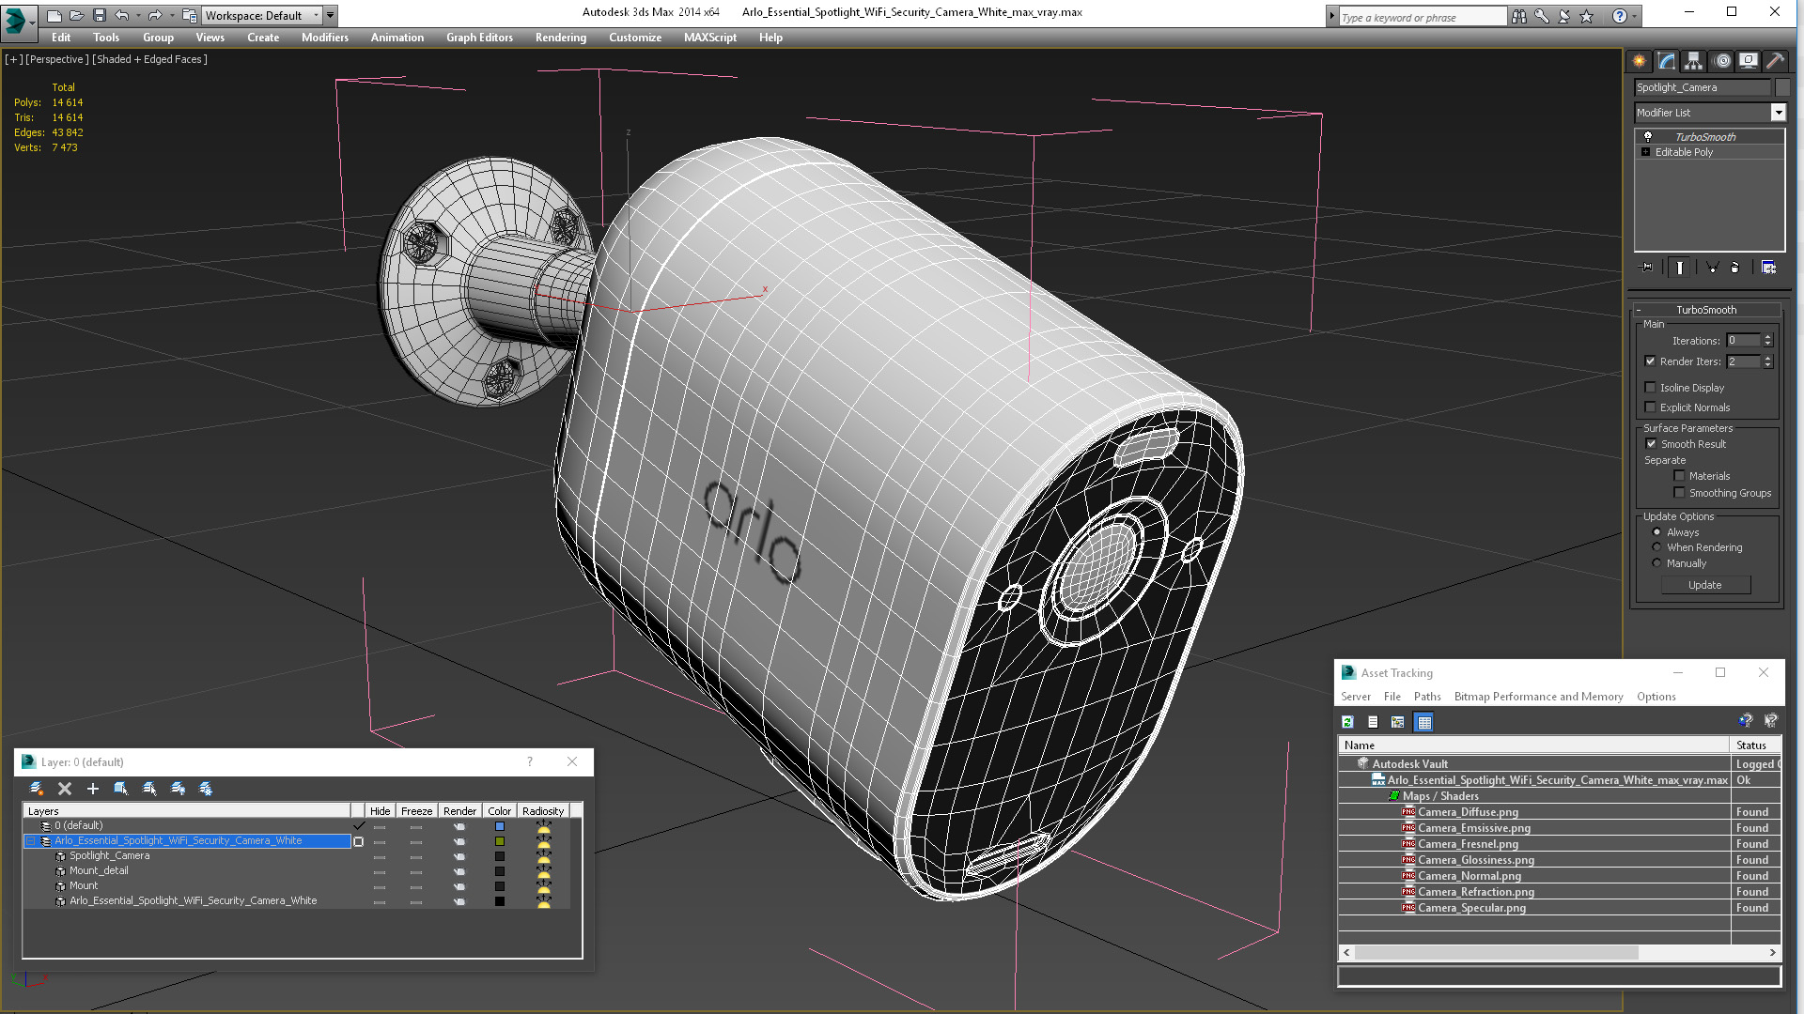Screen dimensions: 1804x1014
Task: Click the Iterations spinner arrows
Action: [x=1767, y=341]
